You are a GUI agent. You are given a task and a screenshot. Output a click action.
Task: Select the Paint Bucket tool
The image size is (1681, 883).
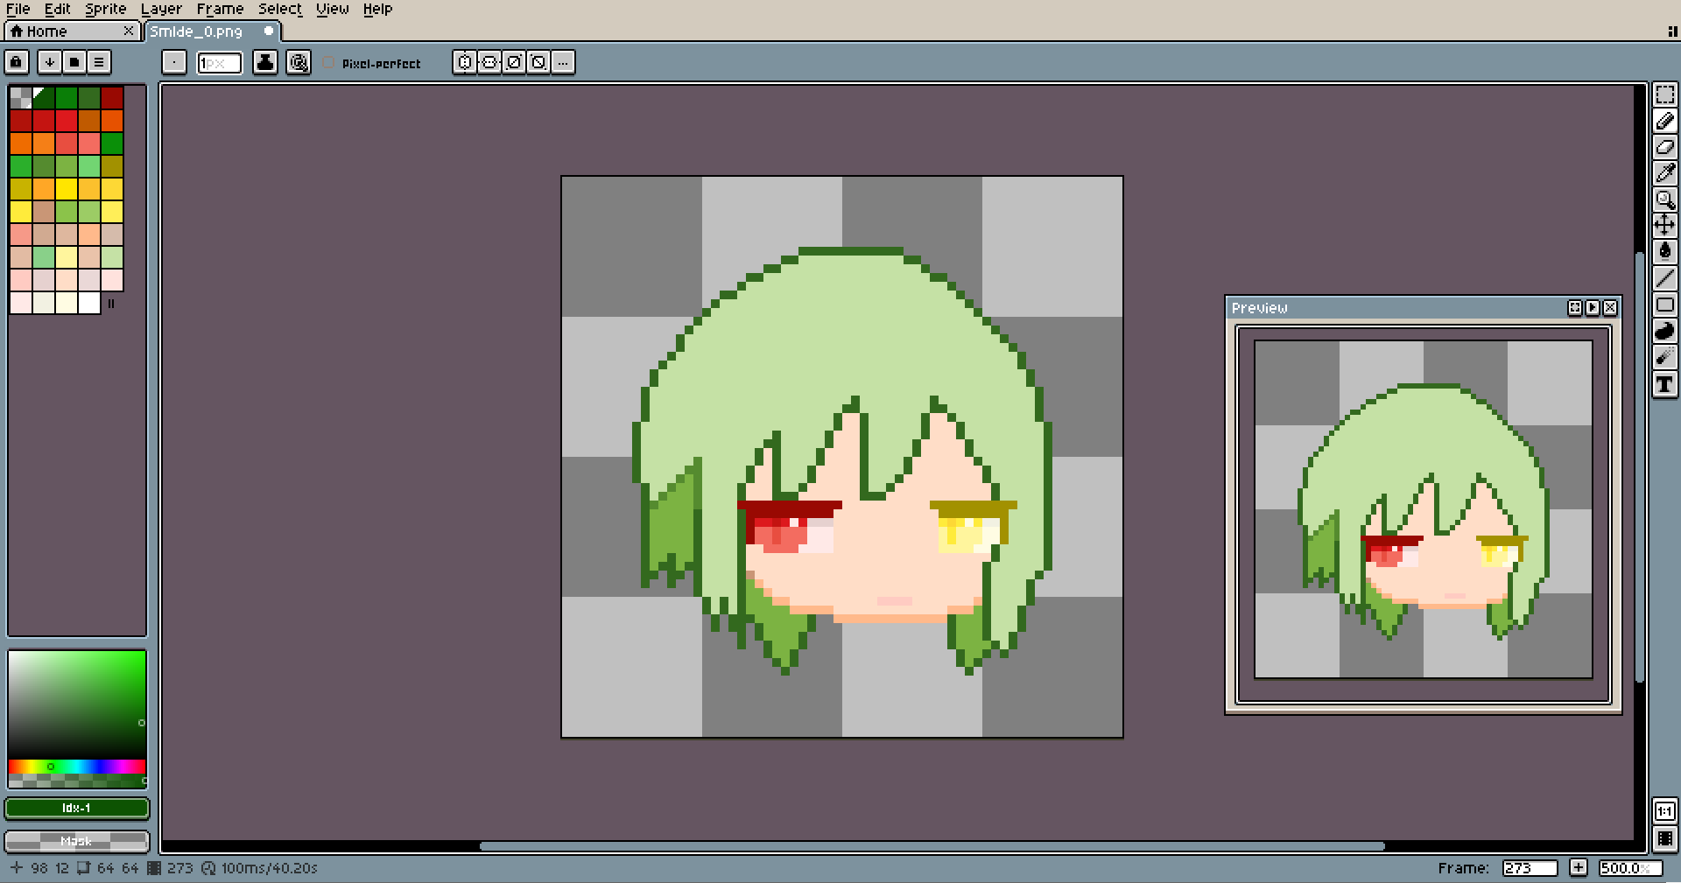coord(1664,252)
